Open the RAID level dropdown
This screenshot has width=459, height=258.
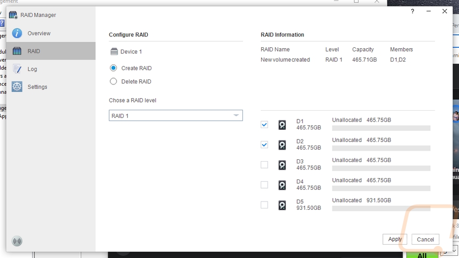coord(176,115)
